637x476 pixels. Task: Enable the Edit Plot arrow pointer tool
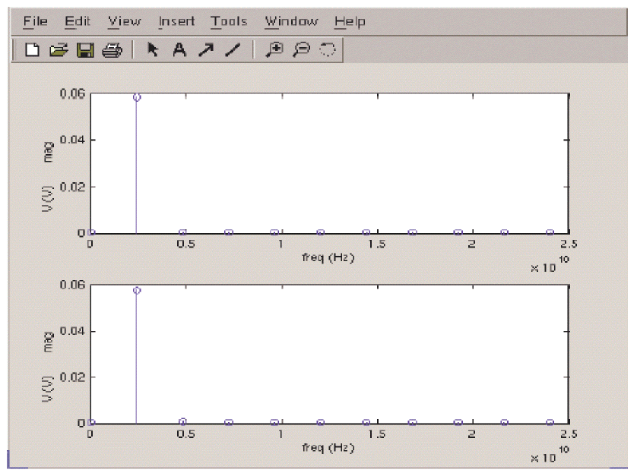pyautogui.click(x=153, y=50)
